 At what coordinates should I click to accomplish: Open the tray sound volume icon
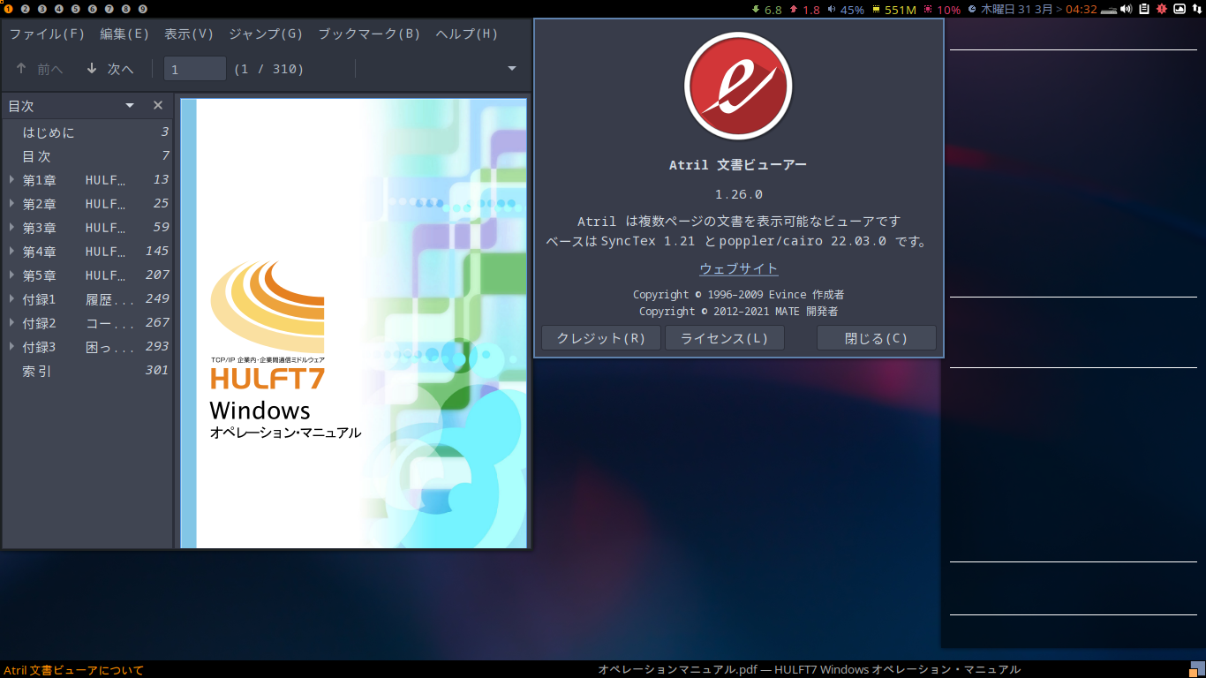click(x=1126, y=9)
